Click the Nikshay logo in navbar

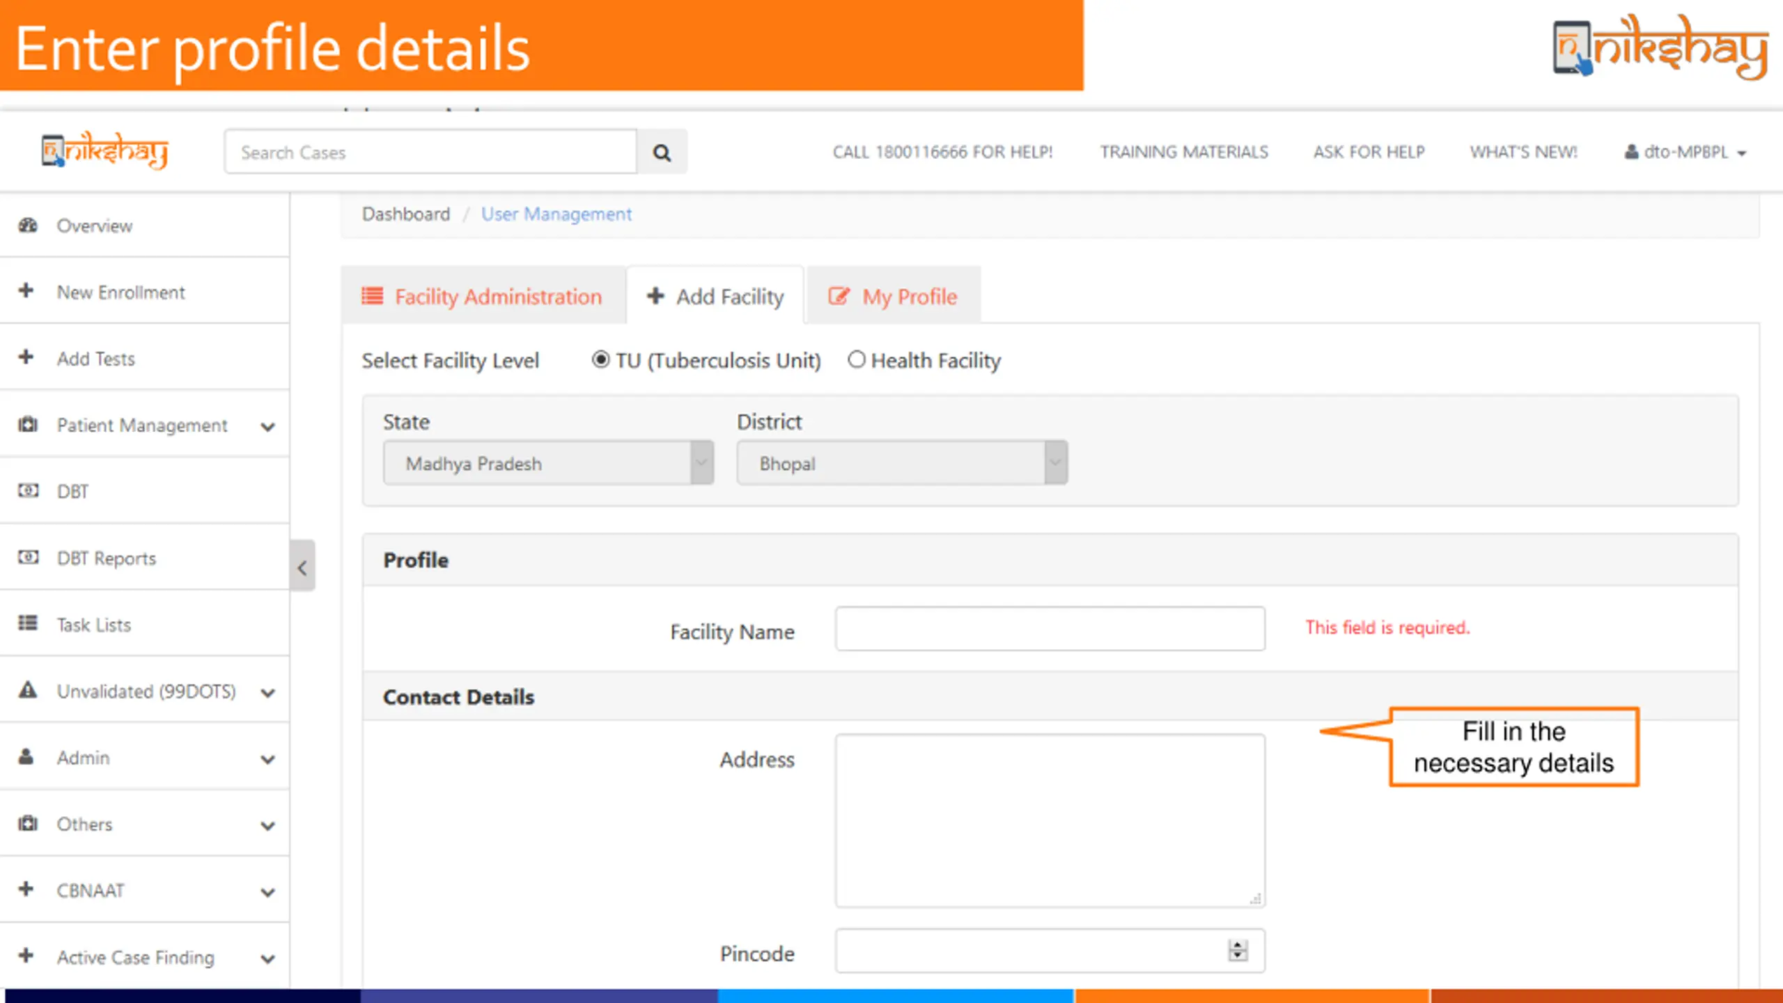point(105,150)
